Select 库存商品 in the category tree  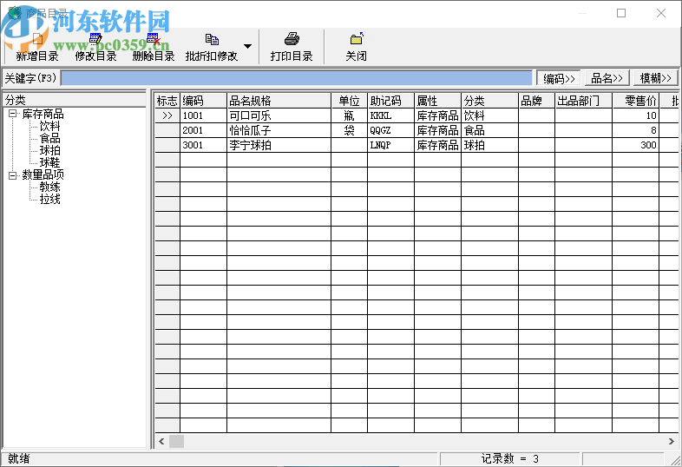[x=43, y=114]
